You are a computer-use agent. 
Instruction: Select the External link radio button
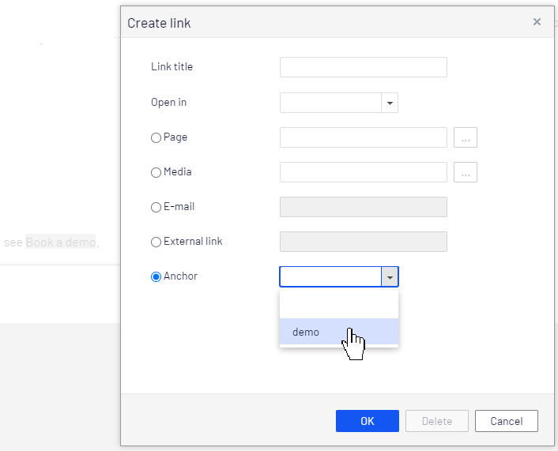pyautogui.click(x=156, y=242)
